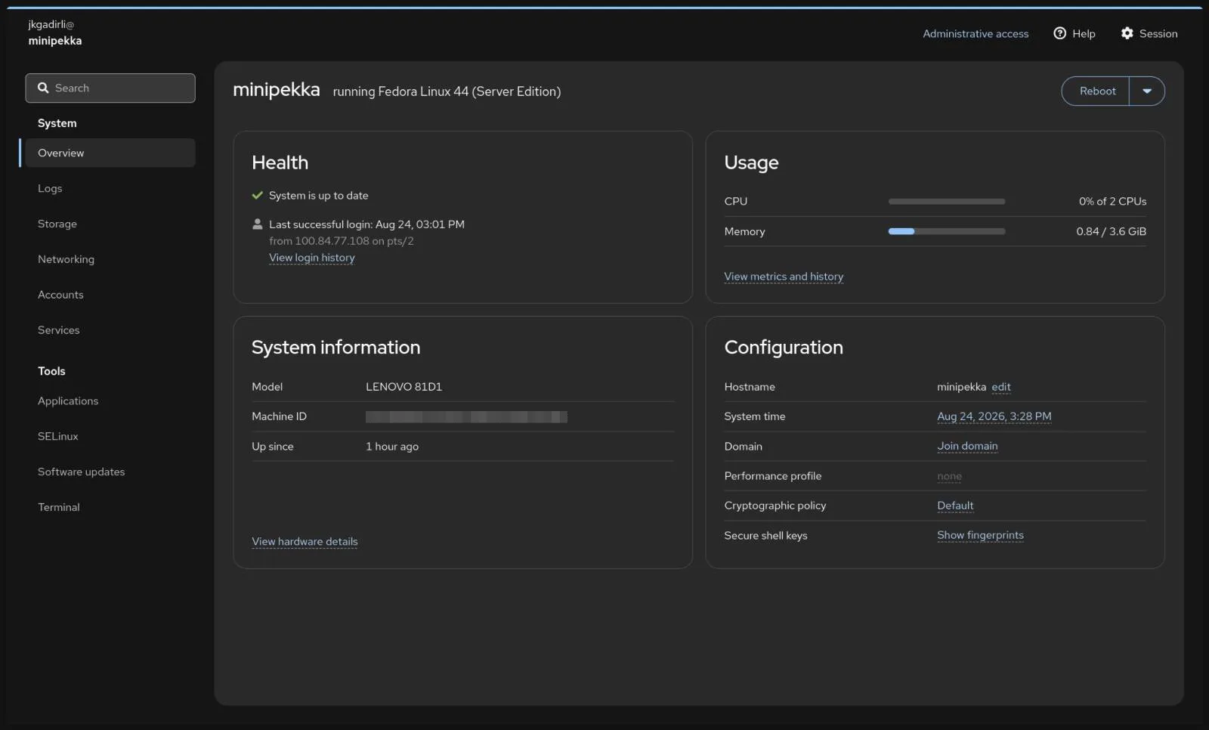The image size is (1209, 730).
Task: Click the 'jkgadirli@ minipekka' host label
Action: [54, 32]
